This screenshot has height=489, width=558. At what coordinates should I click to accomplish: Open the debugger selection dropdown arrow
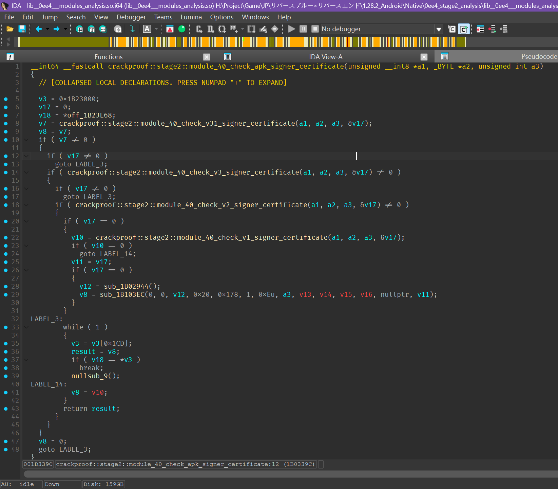tap(439, 29)
